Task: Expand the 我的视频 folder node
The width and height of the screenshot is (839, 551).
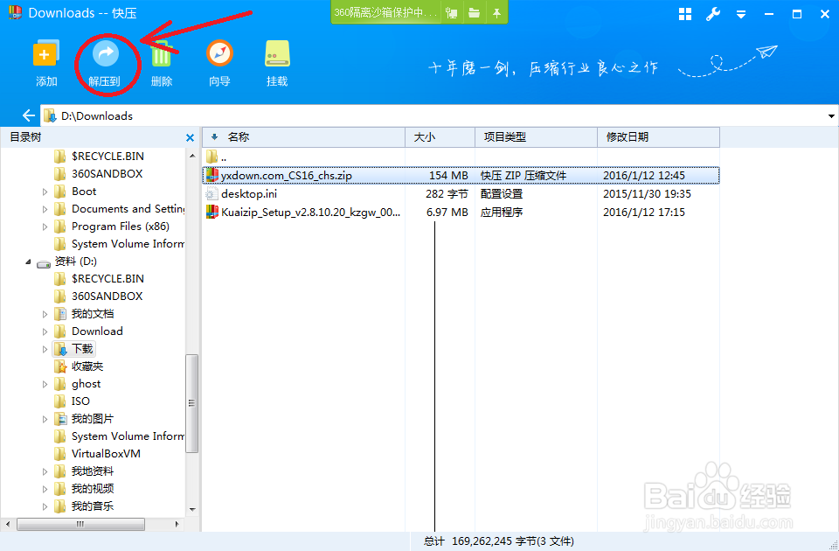Action: (45, 489)
